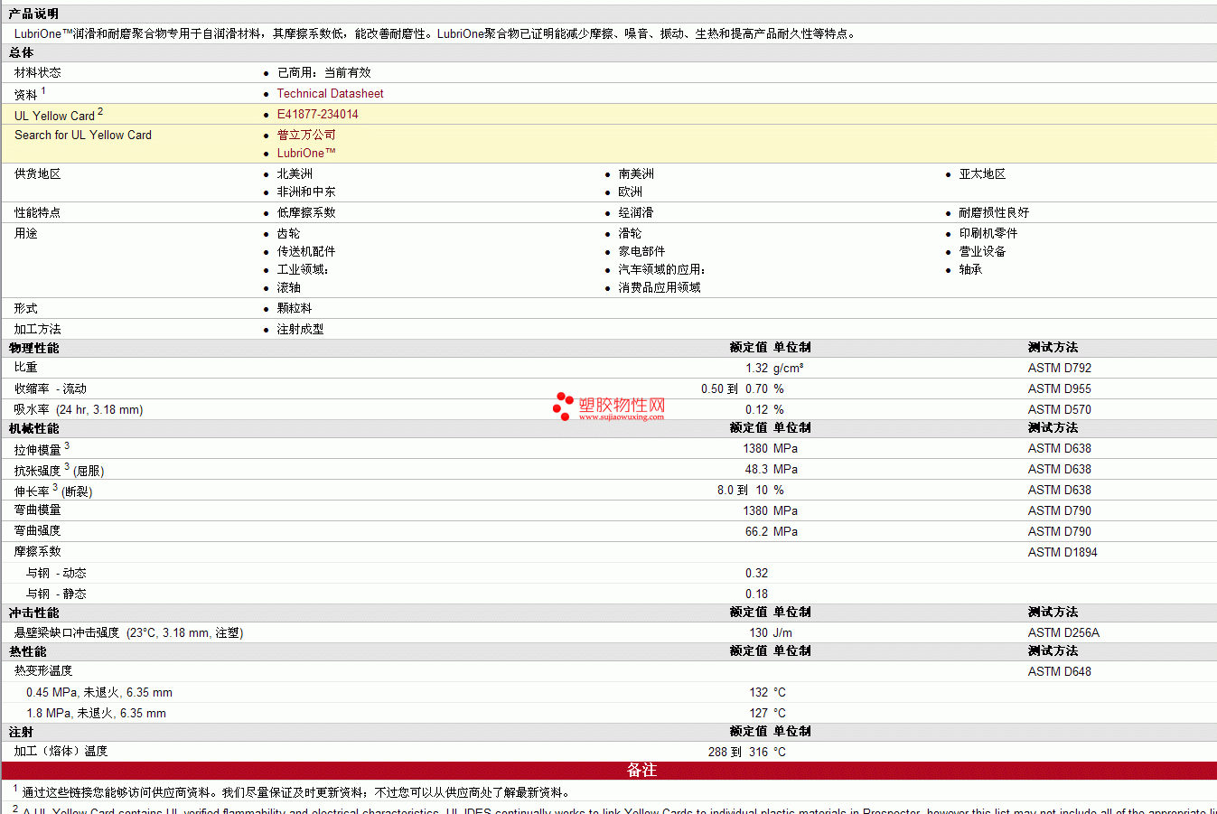Viewport: 1217px width, 814px height.
Task: Follow the 普立万公司 search link
Action: tap(306, 135)
